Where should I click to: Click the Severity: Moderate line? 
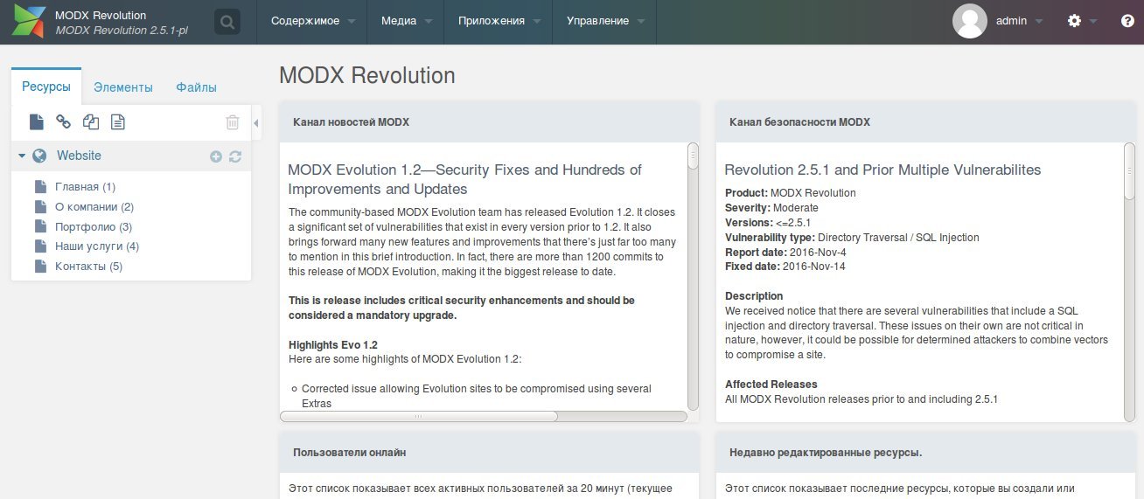click(x=771, y=208)
